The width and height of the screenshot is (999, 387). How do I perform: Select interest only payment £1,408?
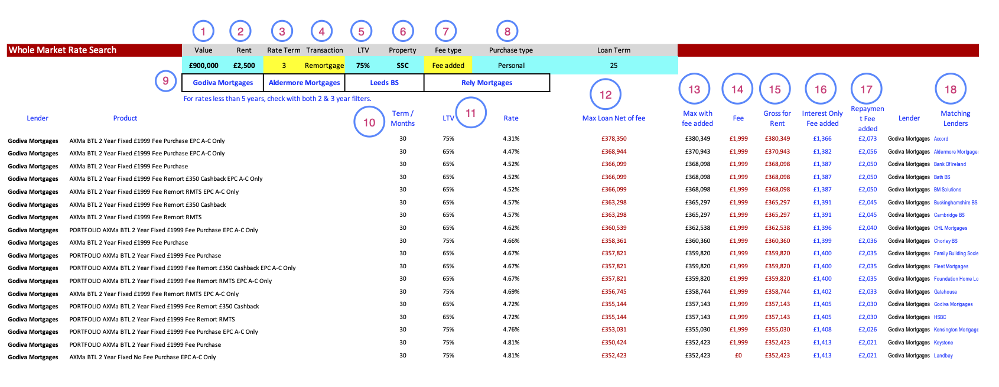(822, 330)
